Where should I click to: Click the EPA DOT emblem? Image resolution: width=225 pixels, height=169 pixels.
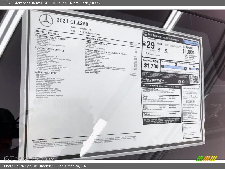pos(145,34)
